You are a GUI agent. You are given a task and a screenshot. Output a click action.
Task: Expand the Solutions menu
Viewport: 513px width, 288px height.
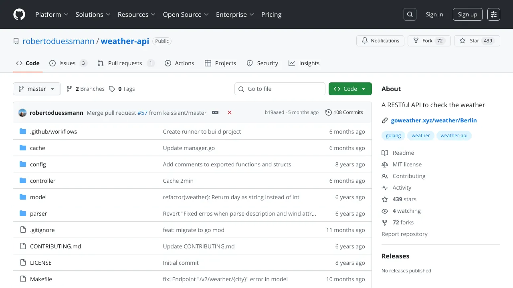(x=93, y=14)
